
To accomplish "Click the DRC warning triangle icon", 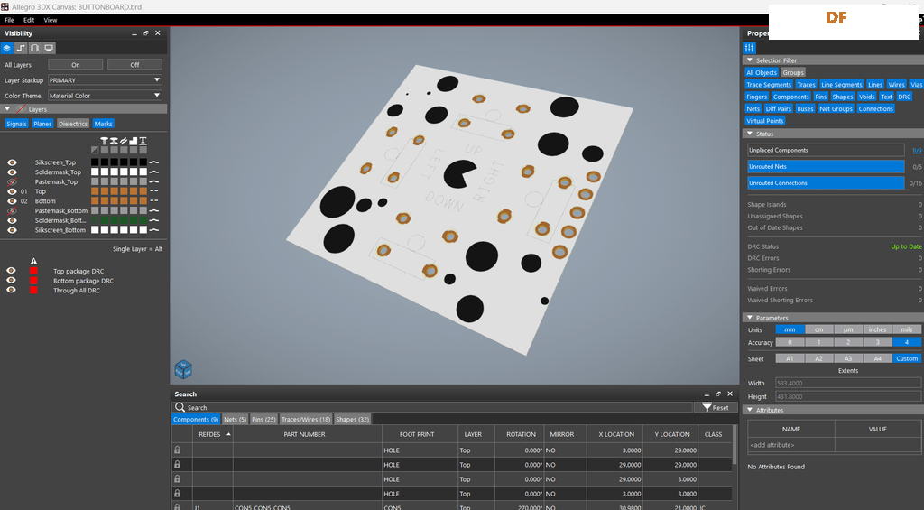I will click(x=33, y=261).
